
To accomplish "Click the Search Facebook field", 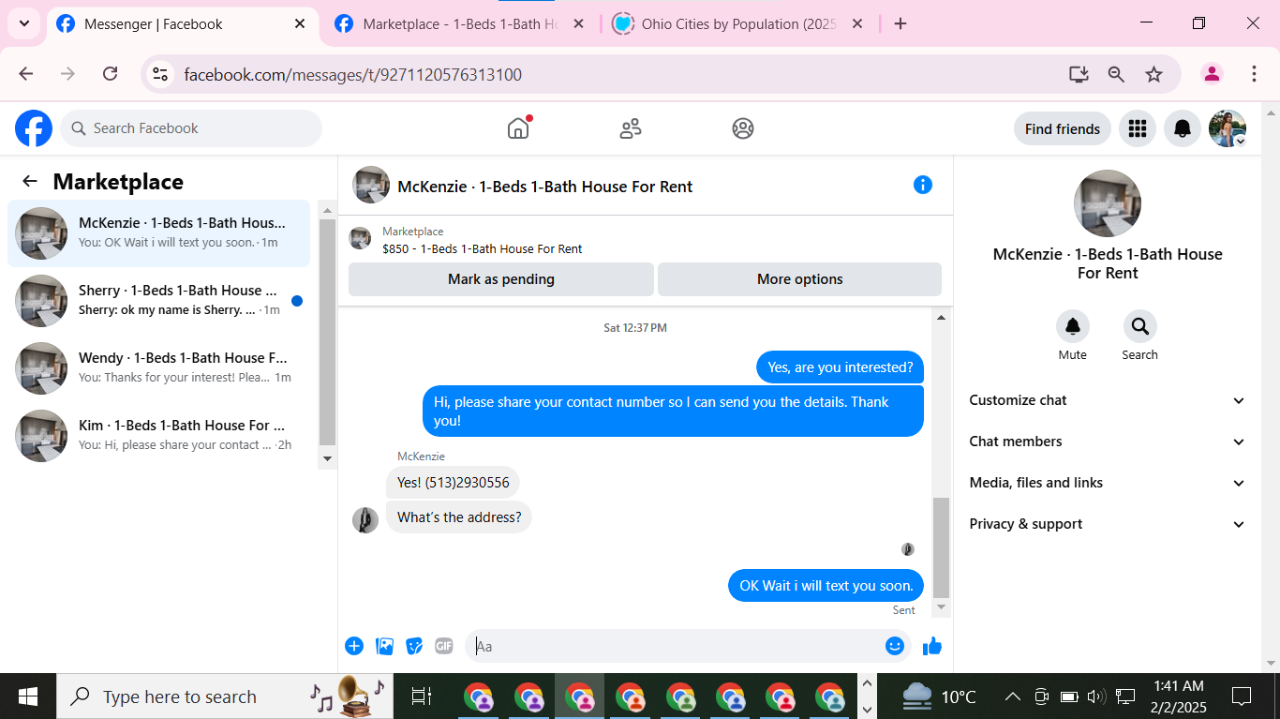I will coord(191,128).
